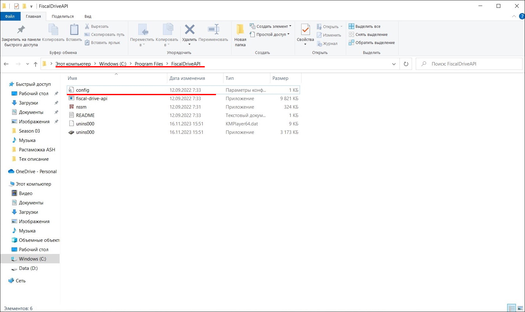Open the blue Help question icon
Viewport: 525px width, 312px height.
tap(522, 16)
